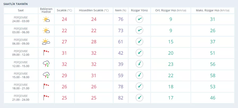Screen dimensions: 238x108
Task: Click the SAATLİK TAHMİN section title
Action: [16, 4]
